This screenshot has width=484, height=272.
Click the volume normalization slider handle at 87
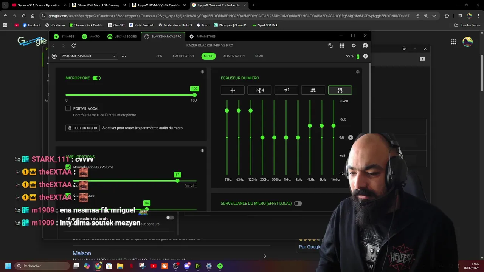(177, 181)
